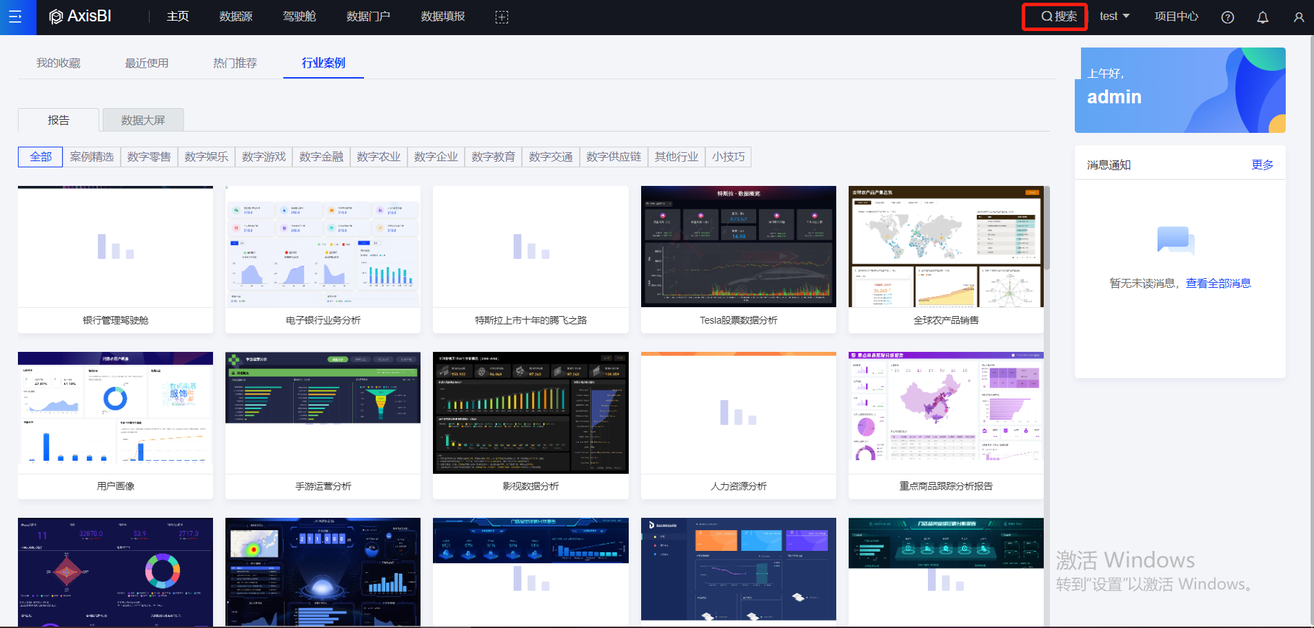Click the message bubble icon in notifications
The width and height of the screenshot is (1314, 628).
click(1175, 240)
